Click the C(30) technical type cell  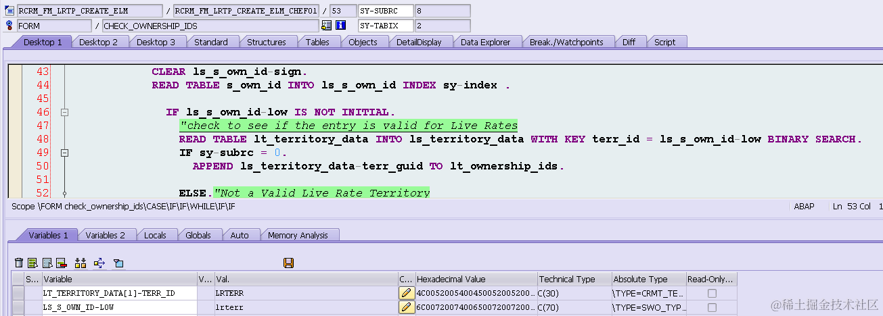pos(574,293)
